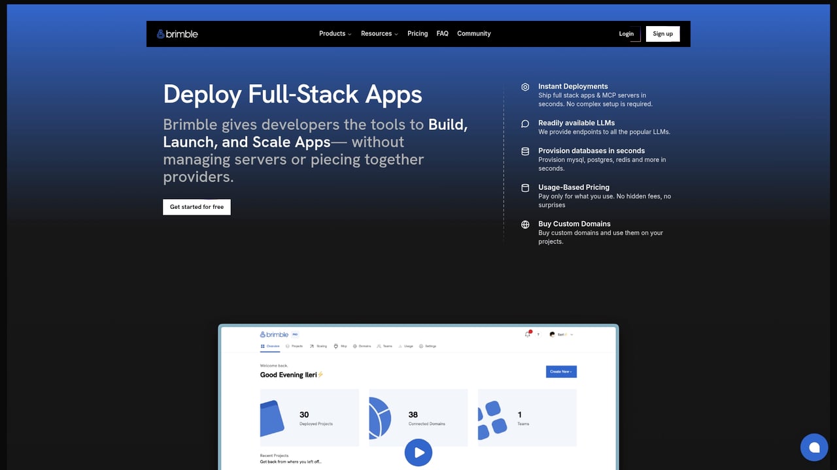837x470 pixels.
Task: Click the Readily available LLMs chat icon
Action: coord(525,123)
